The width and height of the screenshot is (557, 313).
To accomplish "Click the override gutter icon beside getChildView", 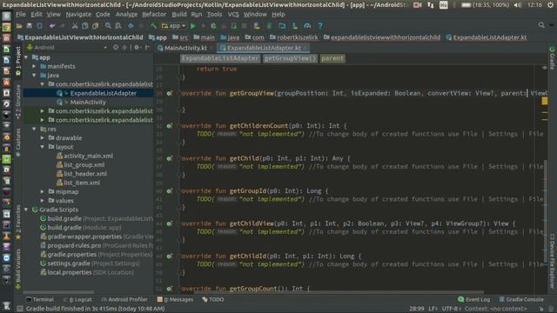I will (170, 223).
